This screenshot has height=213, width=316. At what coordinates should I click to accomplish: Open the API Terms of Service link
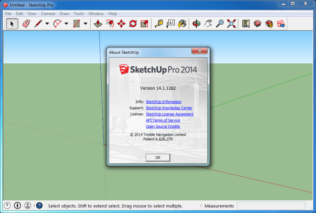pos(163,120)
